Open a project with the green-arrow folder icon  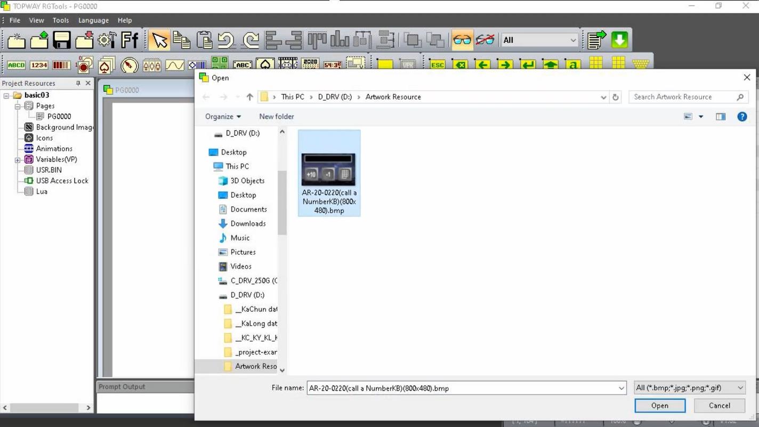39,40
